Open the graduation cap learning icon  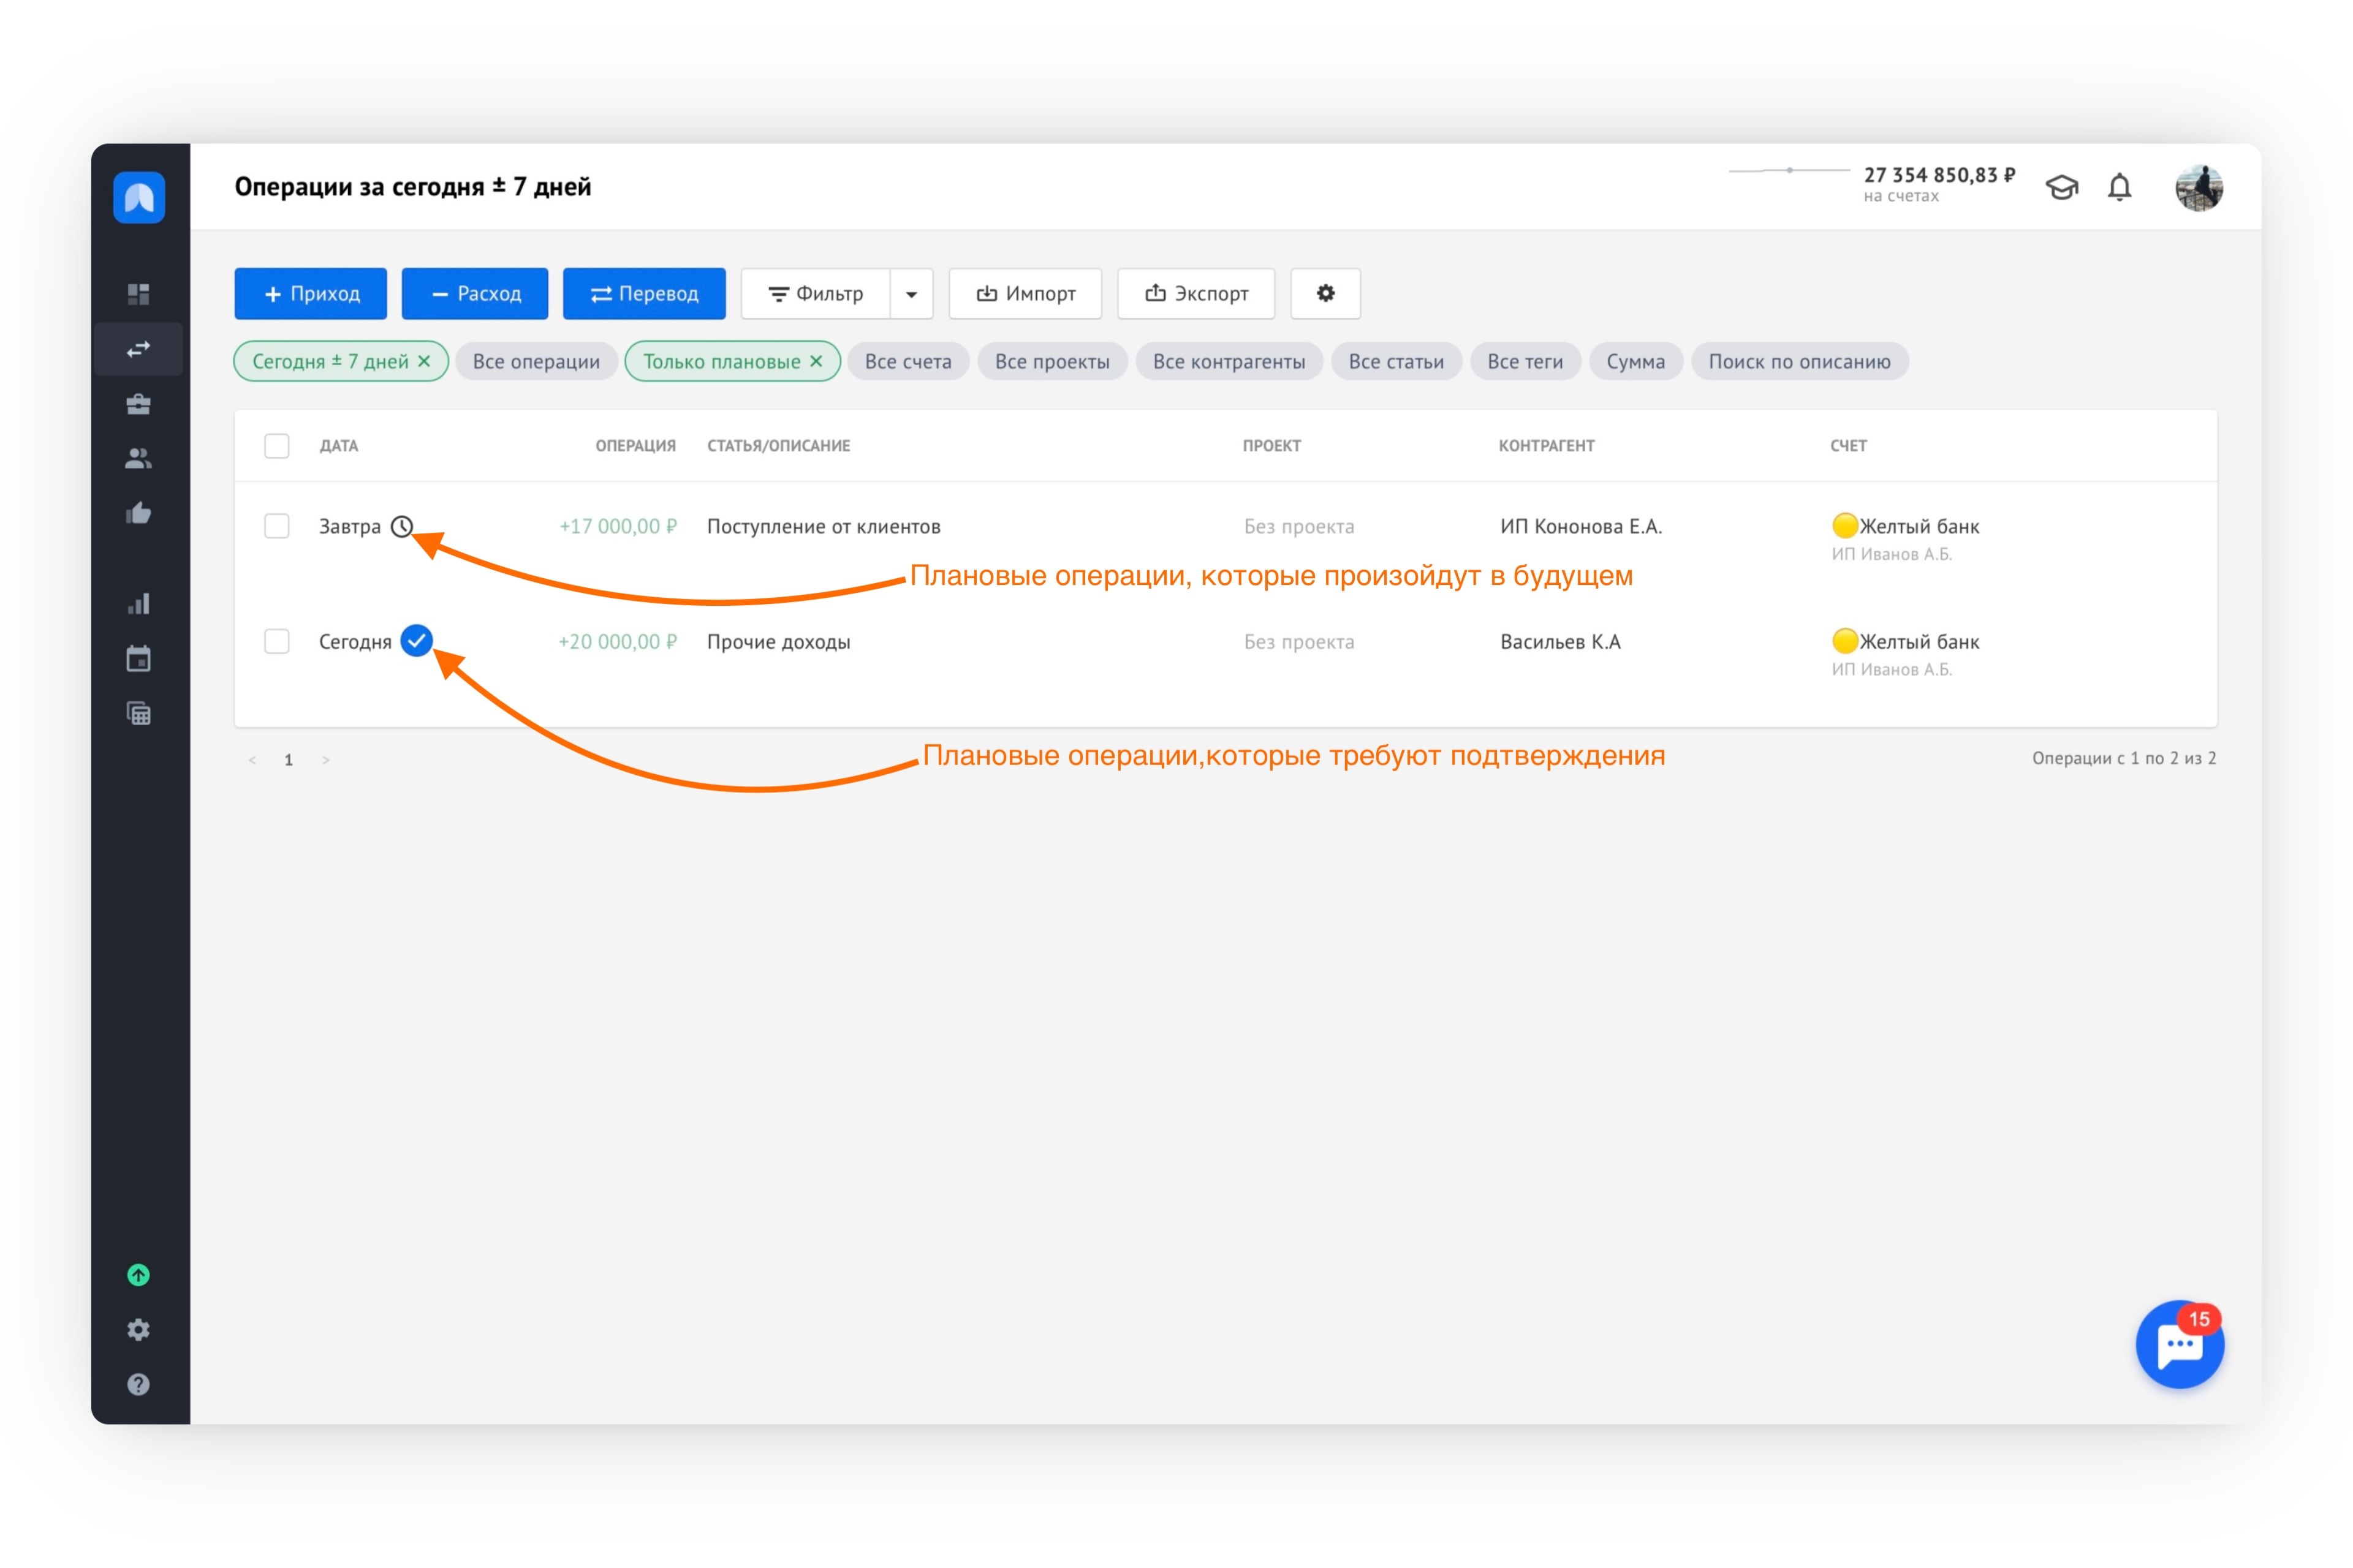[2062, 187]
